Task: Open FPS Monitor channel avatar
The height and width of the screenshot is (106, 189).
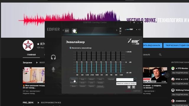Action: point(173,68)
